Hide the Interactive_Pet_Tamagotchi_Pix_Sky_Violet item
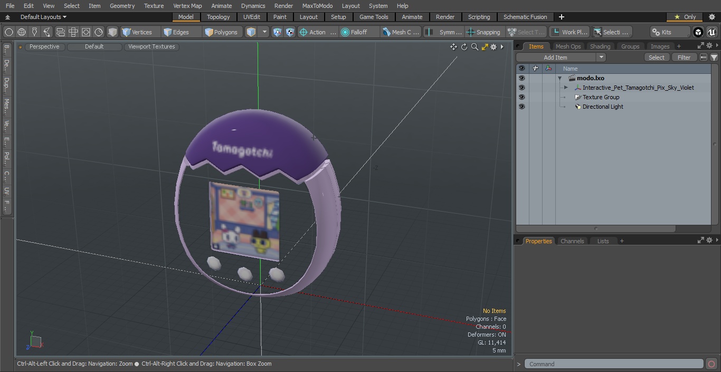Image resolution: width=721 pixels, height=372 pixels. [521, 88]
